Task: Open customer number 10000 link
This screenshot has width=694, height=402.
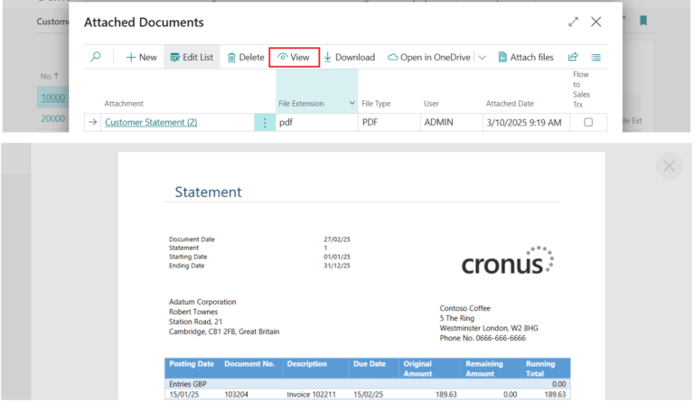Action: [52, 98]
